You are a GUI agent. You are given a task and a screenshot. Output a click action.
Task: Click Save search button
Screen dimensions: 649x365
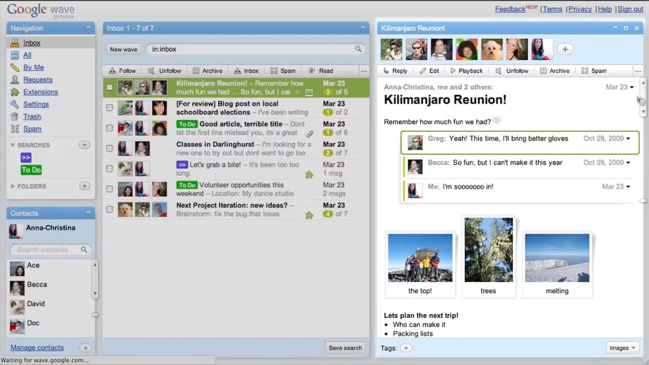(345, 348)
